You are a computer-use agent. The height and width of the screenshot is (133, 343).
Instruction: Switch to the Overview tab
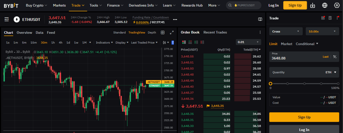[x=24, y=33]
